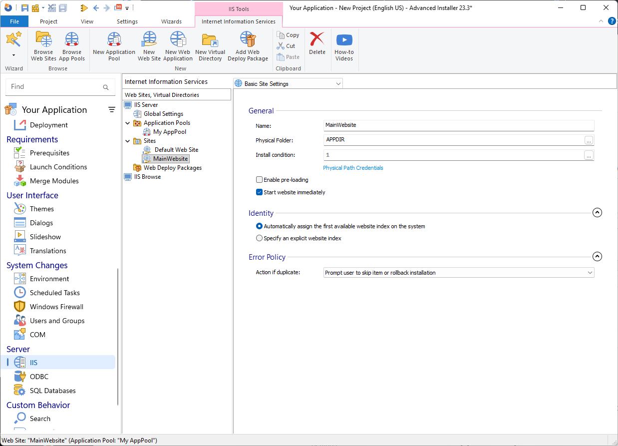618x446 pixels.
Task: Open the Basic Site Settings dropdown
Action: coord(288,83)
